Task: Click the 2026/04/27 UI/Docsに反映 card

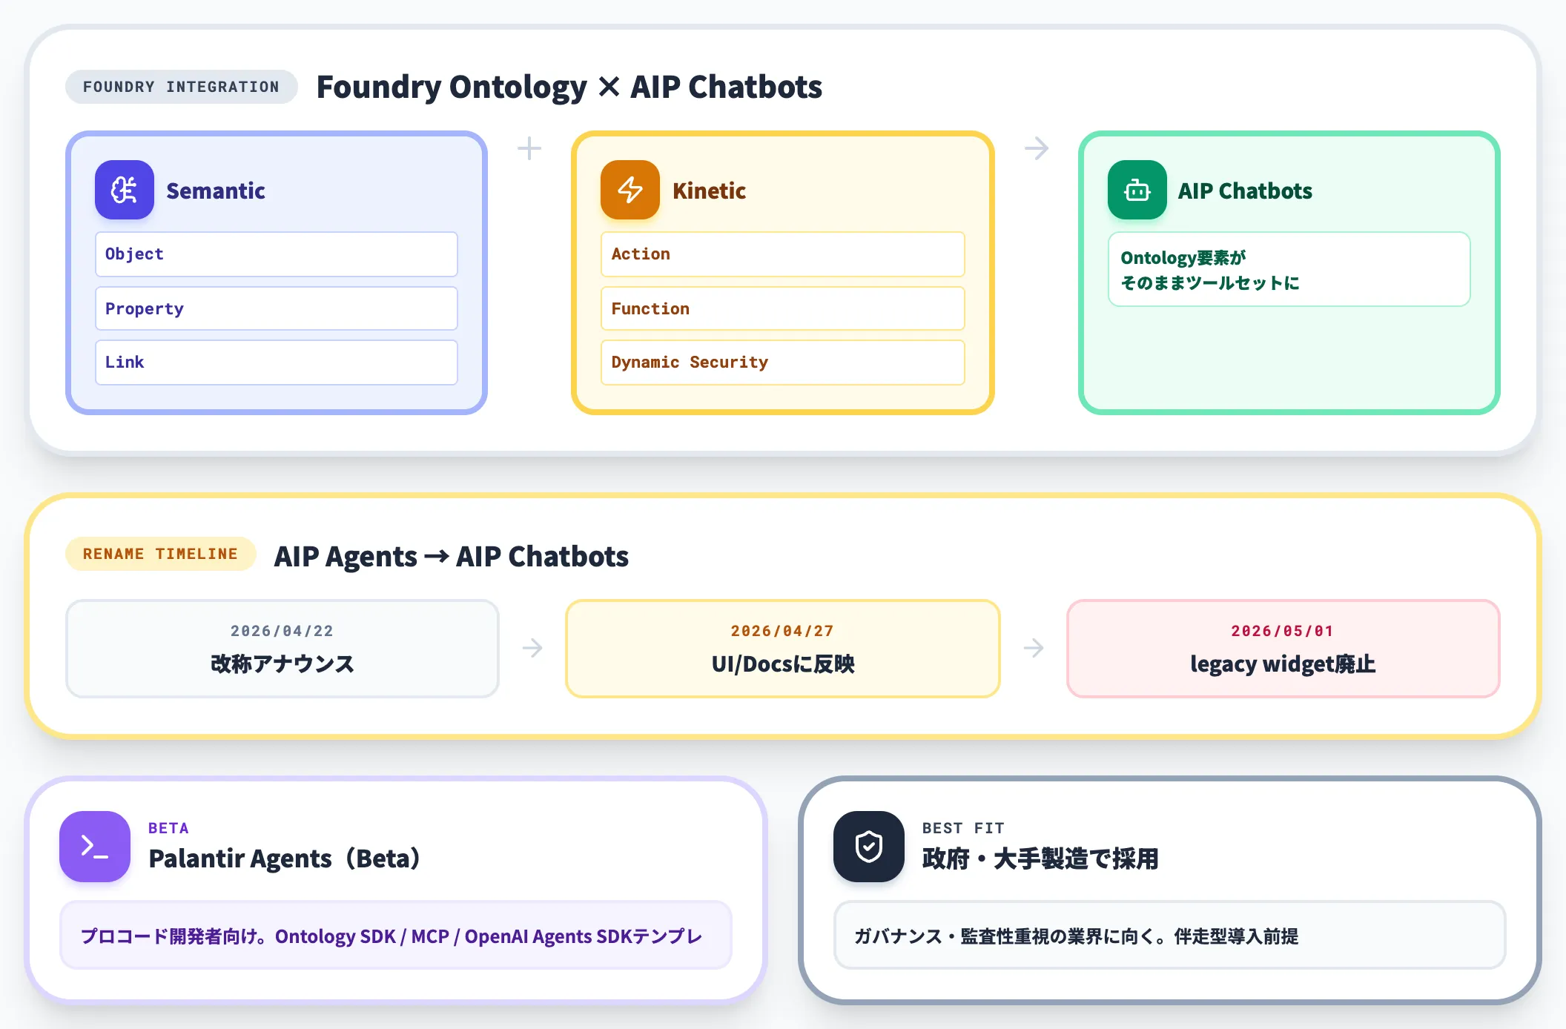Action: click(x=783, y=649)
